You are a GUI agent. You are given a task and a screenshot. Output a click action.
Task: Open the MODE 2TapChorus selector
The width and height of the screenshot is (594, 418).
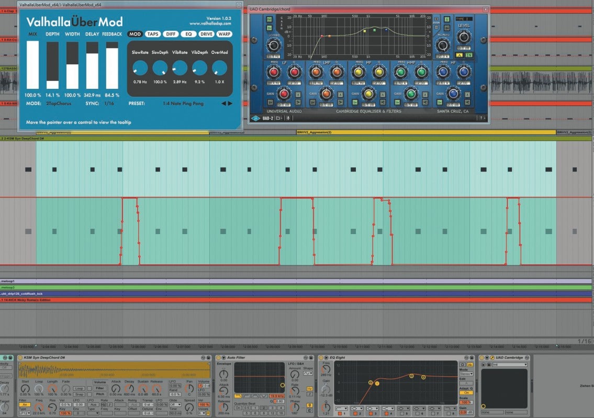(x=59, y=103)
